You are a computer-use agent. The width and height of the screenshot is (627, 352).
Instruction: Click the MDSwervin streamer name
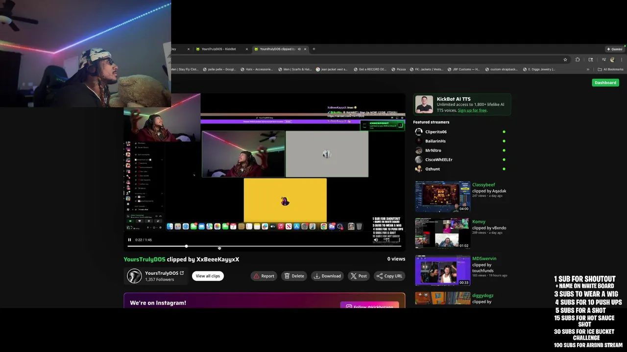click(x=484, y=258)
